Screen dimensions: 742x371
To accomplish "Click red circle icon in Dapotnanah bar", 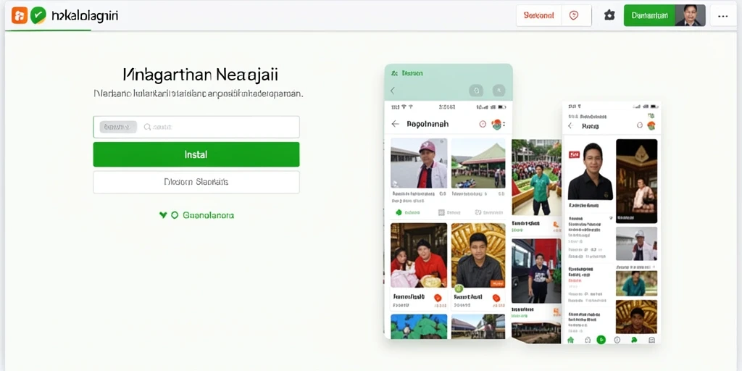I will click(x=482, y=124).
